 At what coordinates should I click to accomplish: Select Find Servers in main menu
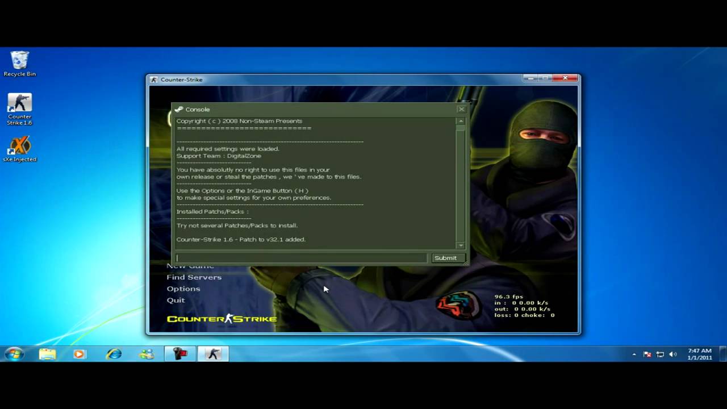tap(194, 277)
